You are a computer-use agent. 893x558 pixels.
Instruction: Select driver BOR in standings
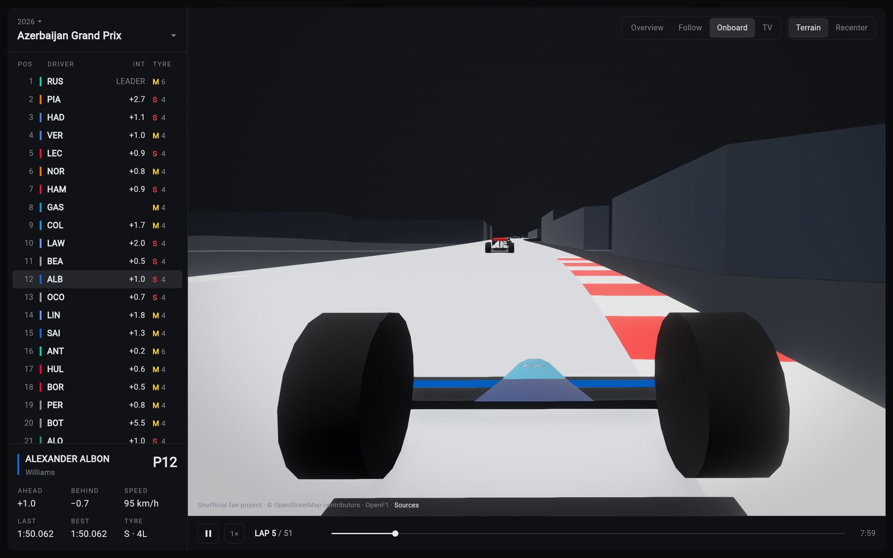coord(97,387)
